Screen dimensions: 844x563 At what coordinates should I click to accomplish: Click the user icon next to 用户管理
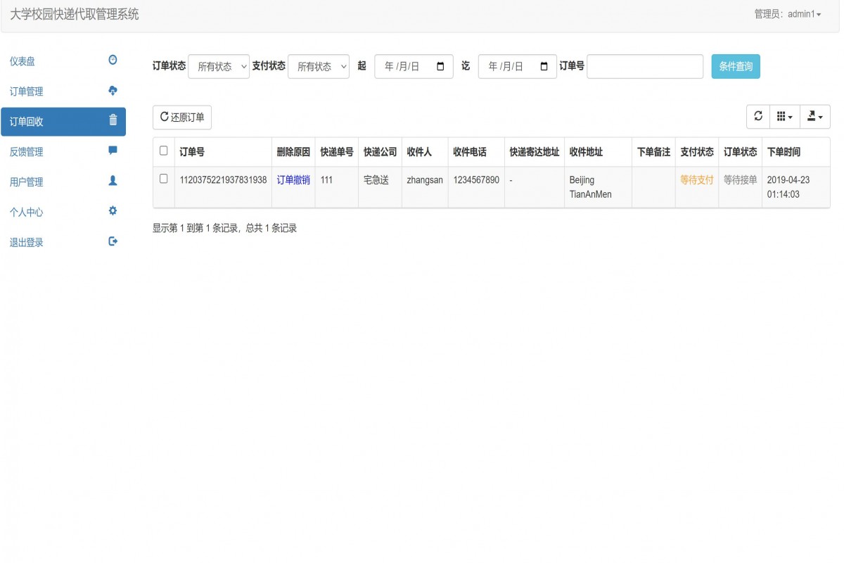coord(112,182)
